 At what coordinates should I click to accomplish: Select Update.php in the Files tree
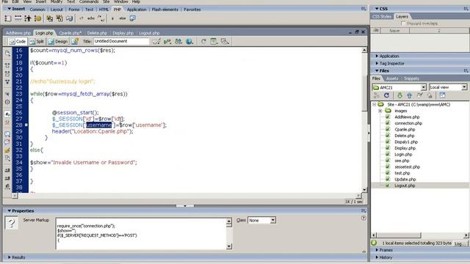click(405, 179)
